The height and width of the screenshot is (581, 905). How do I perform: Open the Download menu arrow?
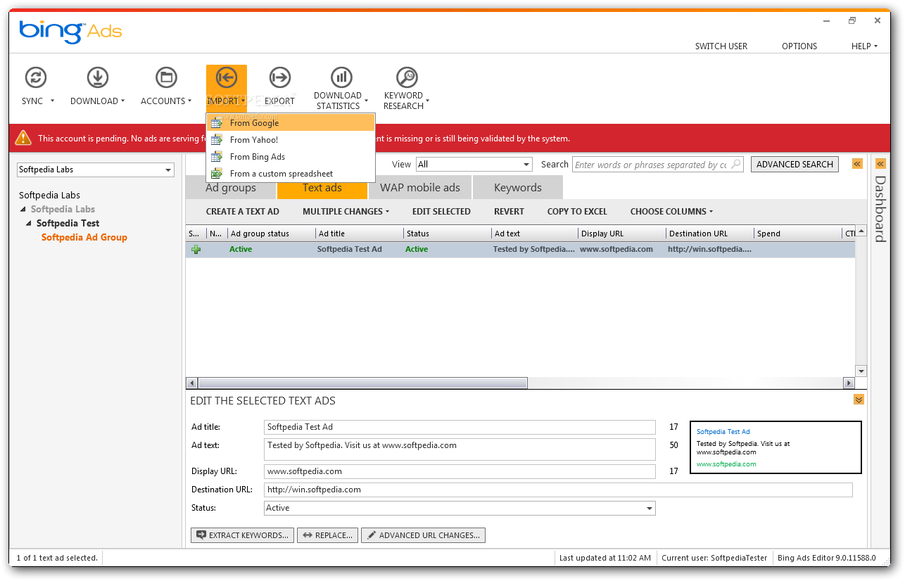click(122, 101)
